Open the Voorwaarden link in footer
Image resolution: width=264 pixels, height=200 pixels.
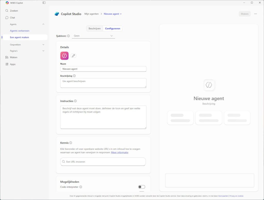click(x=223, y=196)
